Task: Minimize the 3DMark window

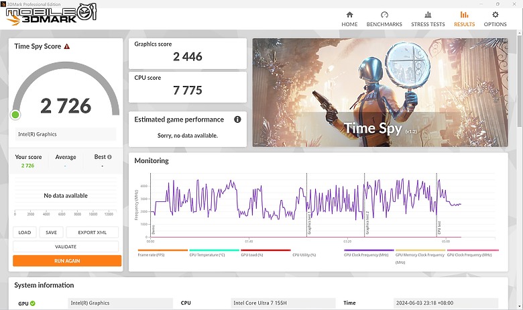Action: [481, 4]
